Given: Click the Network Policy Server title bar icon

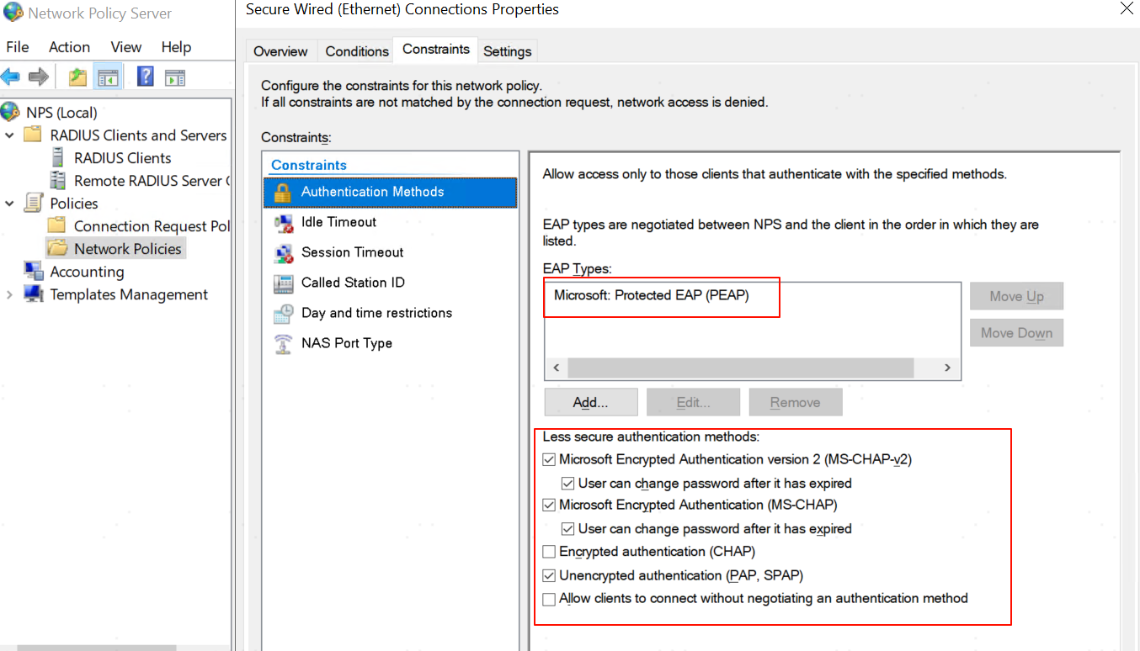Looking at the screenshot, I should point(13,13).
